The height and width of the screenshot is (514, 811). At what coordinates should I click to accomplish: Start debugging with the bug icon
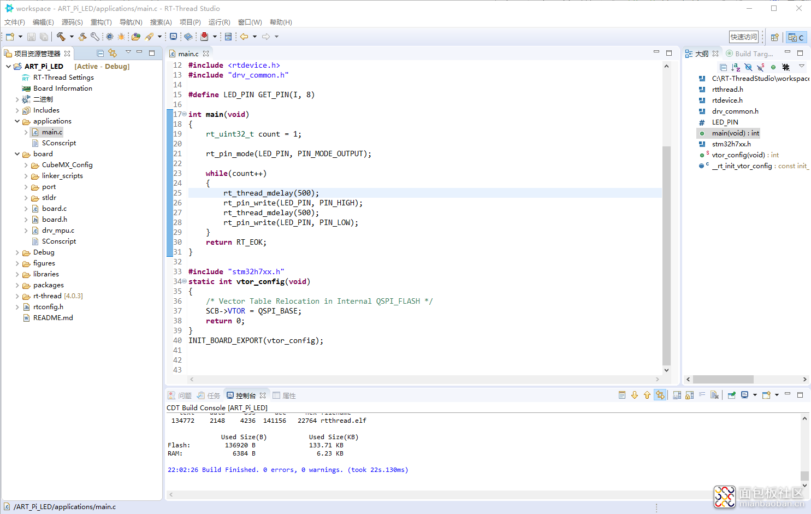121,37
